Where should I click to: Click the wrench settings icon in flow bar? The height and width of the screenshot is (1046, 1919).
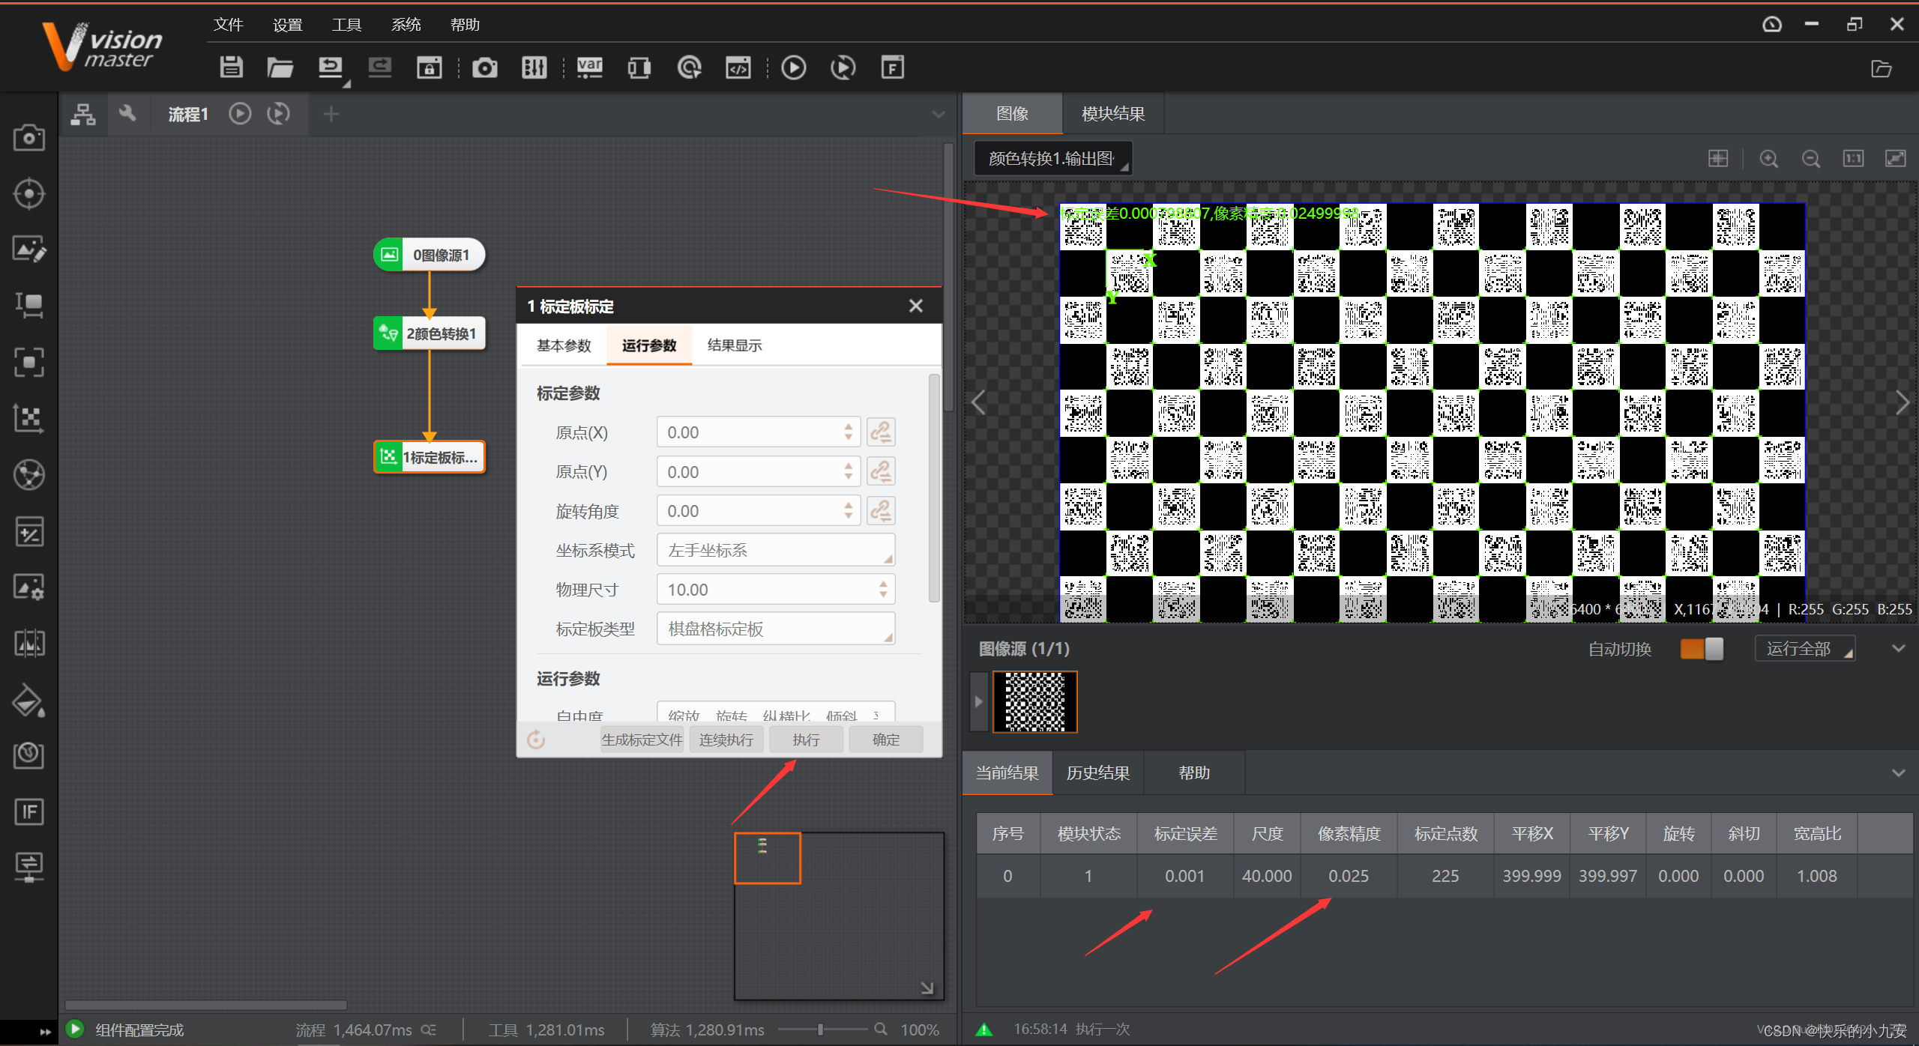(x=127, y=114)
